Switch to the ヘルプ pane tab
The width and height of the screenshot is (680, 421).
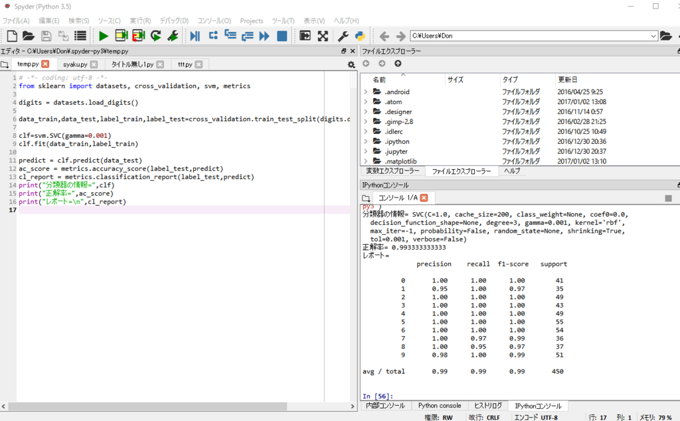tap(512, 171)
